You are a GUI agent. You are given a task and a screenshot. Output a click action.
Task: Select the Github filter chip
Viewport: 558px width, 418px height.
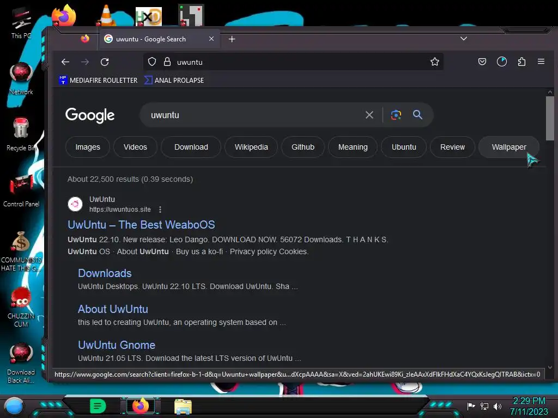303,147
